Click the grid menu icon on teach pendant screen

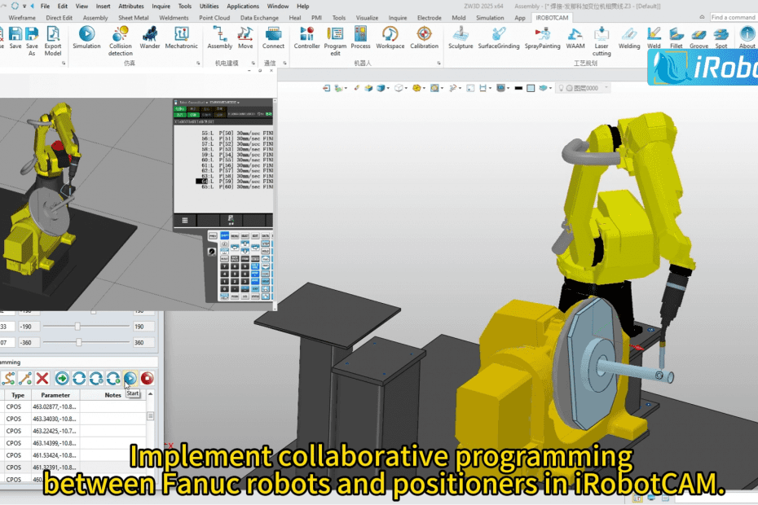[x=185, y=221]
